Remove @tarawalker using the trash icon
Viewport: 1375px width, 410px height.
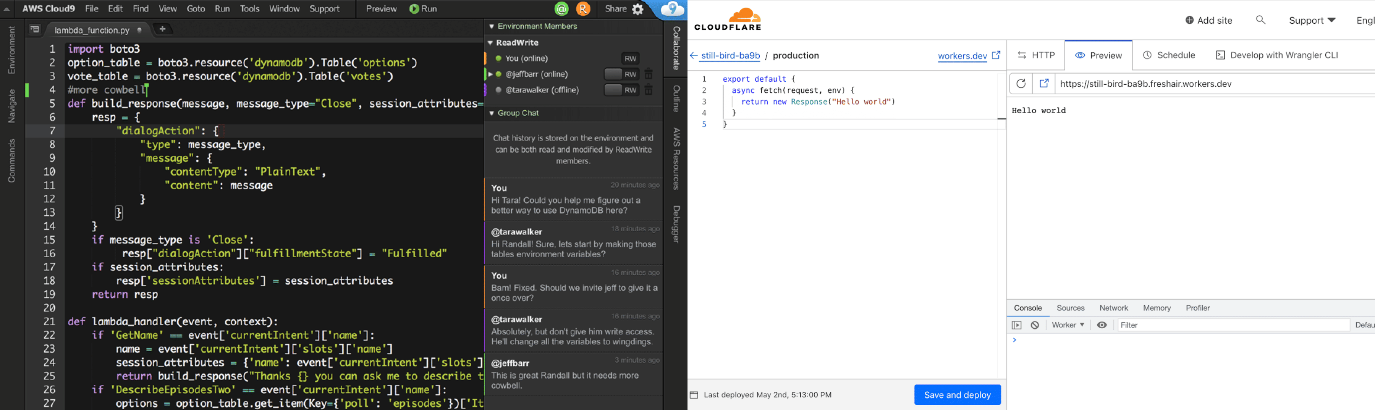click(x=649, y=90)
